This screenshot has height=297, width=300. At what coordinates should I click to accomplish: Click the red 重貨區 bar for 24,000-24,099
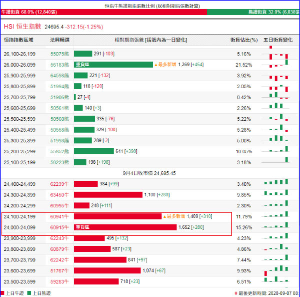125,227
